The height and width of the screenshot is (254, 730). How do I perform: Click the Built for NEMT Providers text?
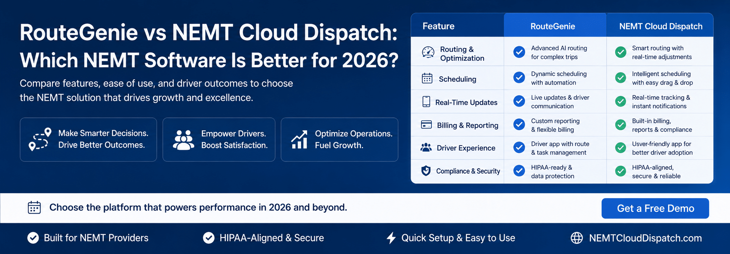point(96,238)
